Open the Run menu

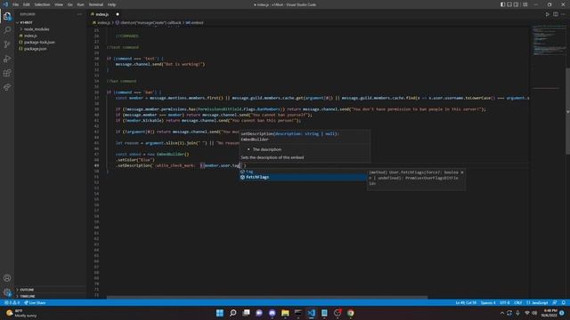(80, 4)
